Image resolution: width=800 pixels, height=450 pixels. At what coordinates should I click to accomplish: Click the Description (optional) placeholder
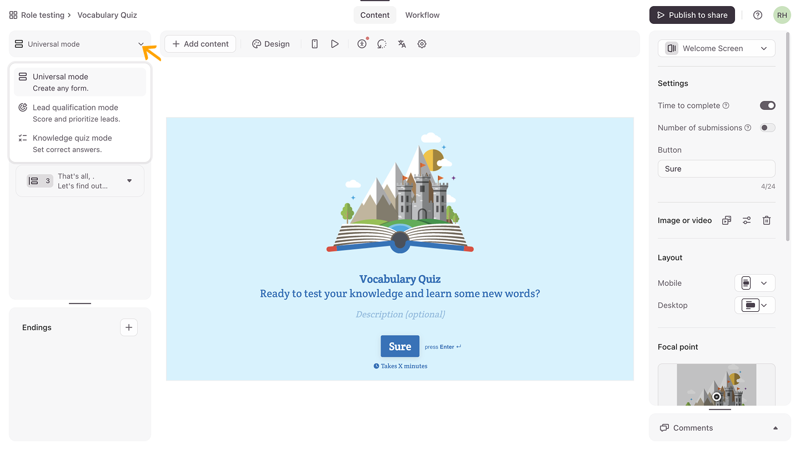click(x=400, y=315)
